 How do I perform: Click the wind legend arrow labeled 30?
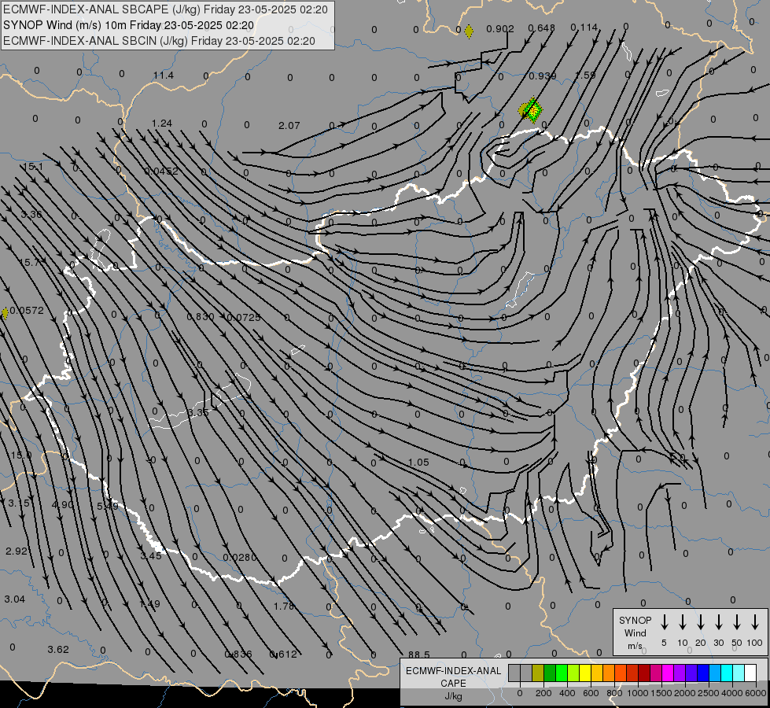coord(718,621)
